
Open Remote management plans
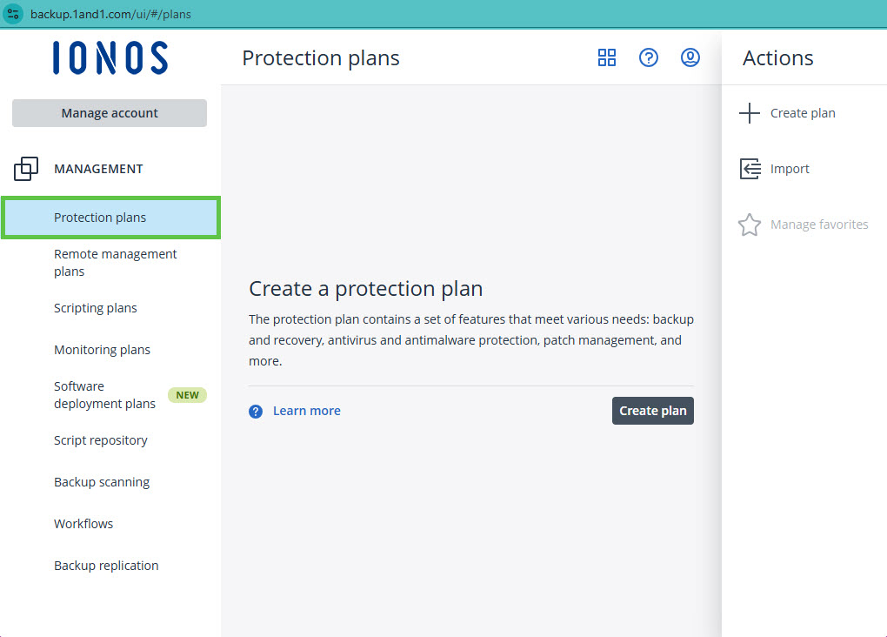pyautogui.click(x=115, y=263)
